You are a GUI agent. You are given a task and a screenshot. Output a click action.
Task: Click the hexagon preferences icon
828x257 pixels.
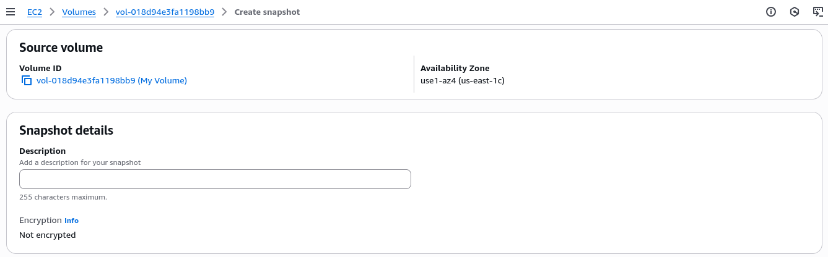(795, 12)
